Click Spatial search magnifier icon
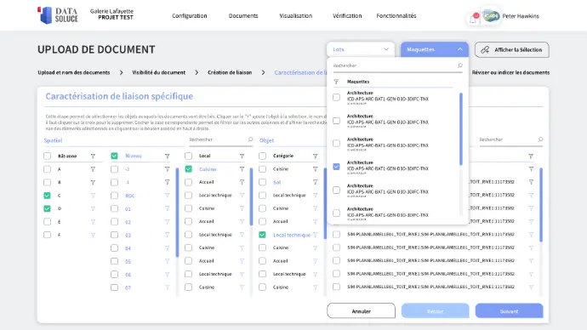 (x=250, y=139)
